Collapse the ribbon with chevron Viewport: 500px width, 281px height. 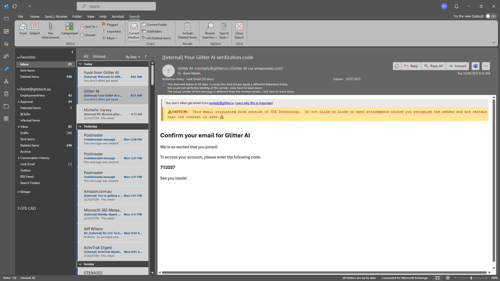click(494, 43)
